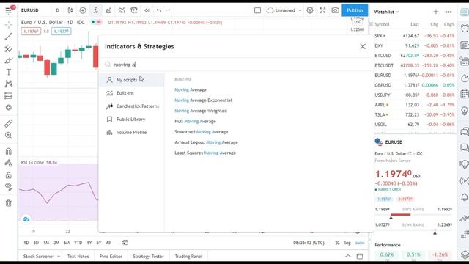
Task: Open the Indicators fx toolbar button
Action: [96, 10]
